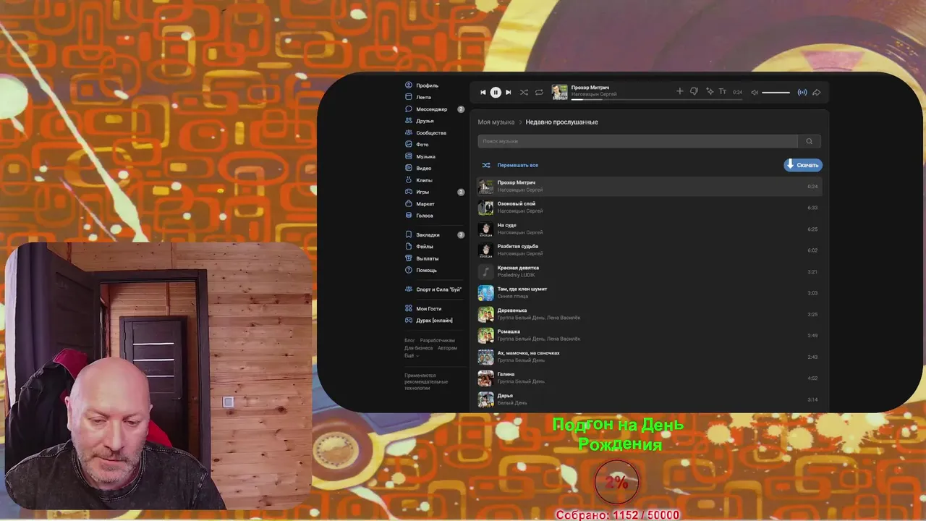Skip to the previous track
The image size is (926, 521).
pos(483,93)
